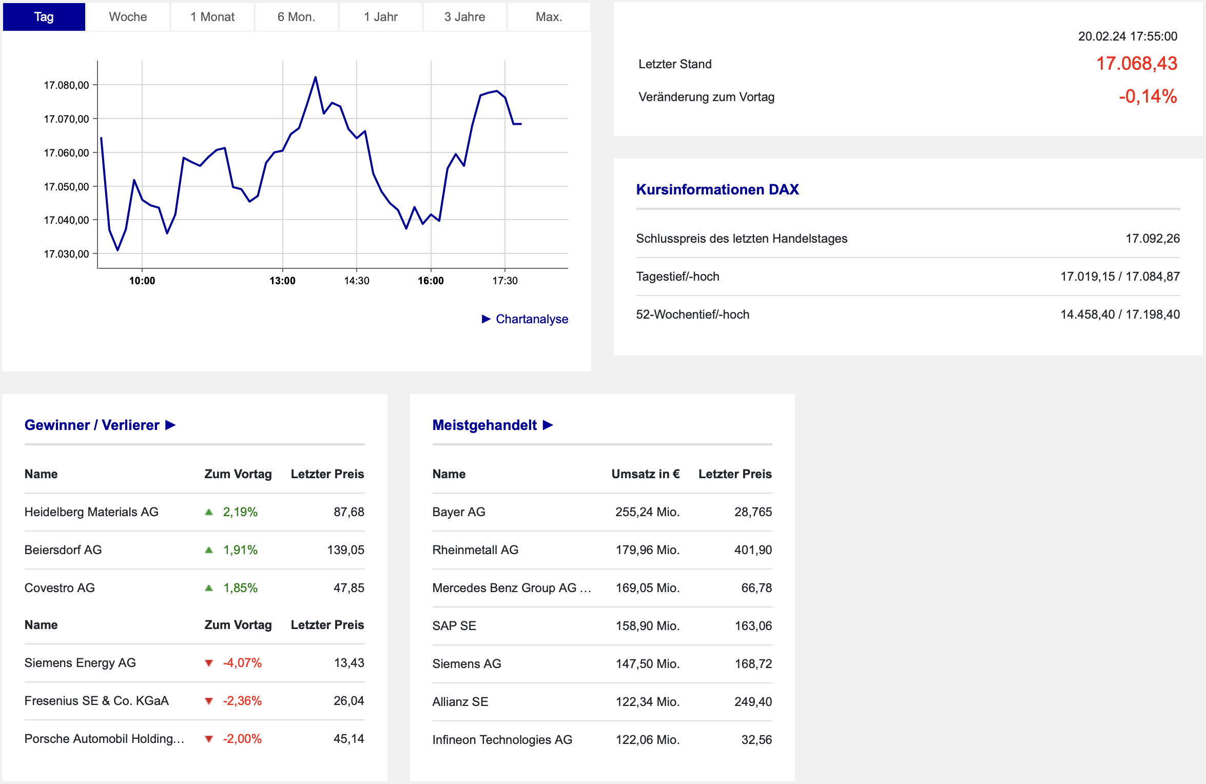Click the triangle icon before Chartanalyse

tap(486, 319)
